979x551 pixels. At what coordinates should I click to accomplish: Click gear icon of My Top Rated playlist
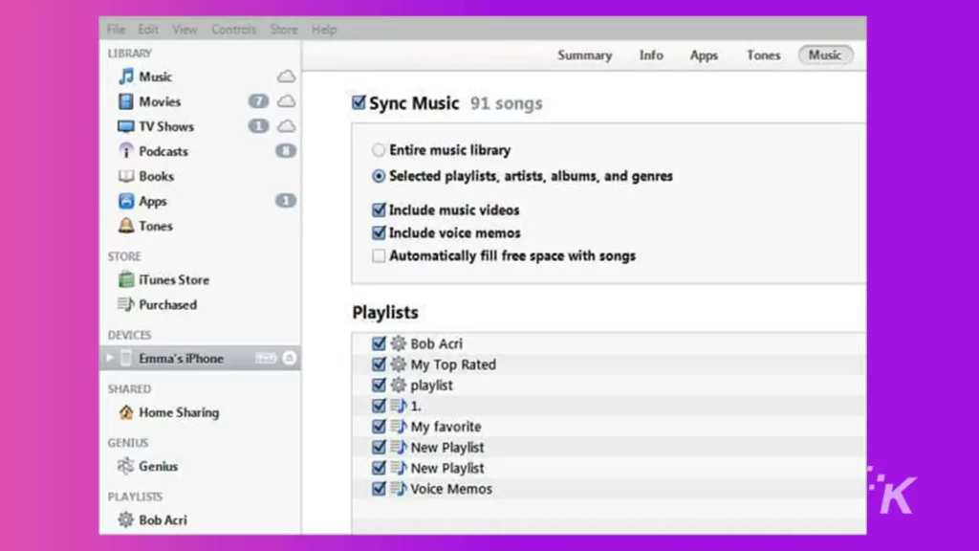(399, 364)
